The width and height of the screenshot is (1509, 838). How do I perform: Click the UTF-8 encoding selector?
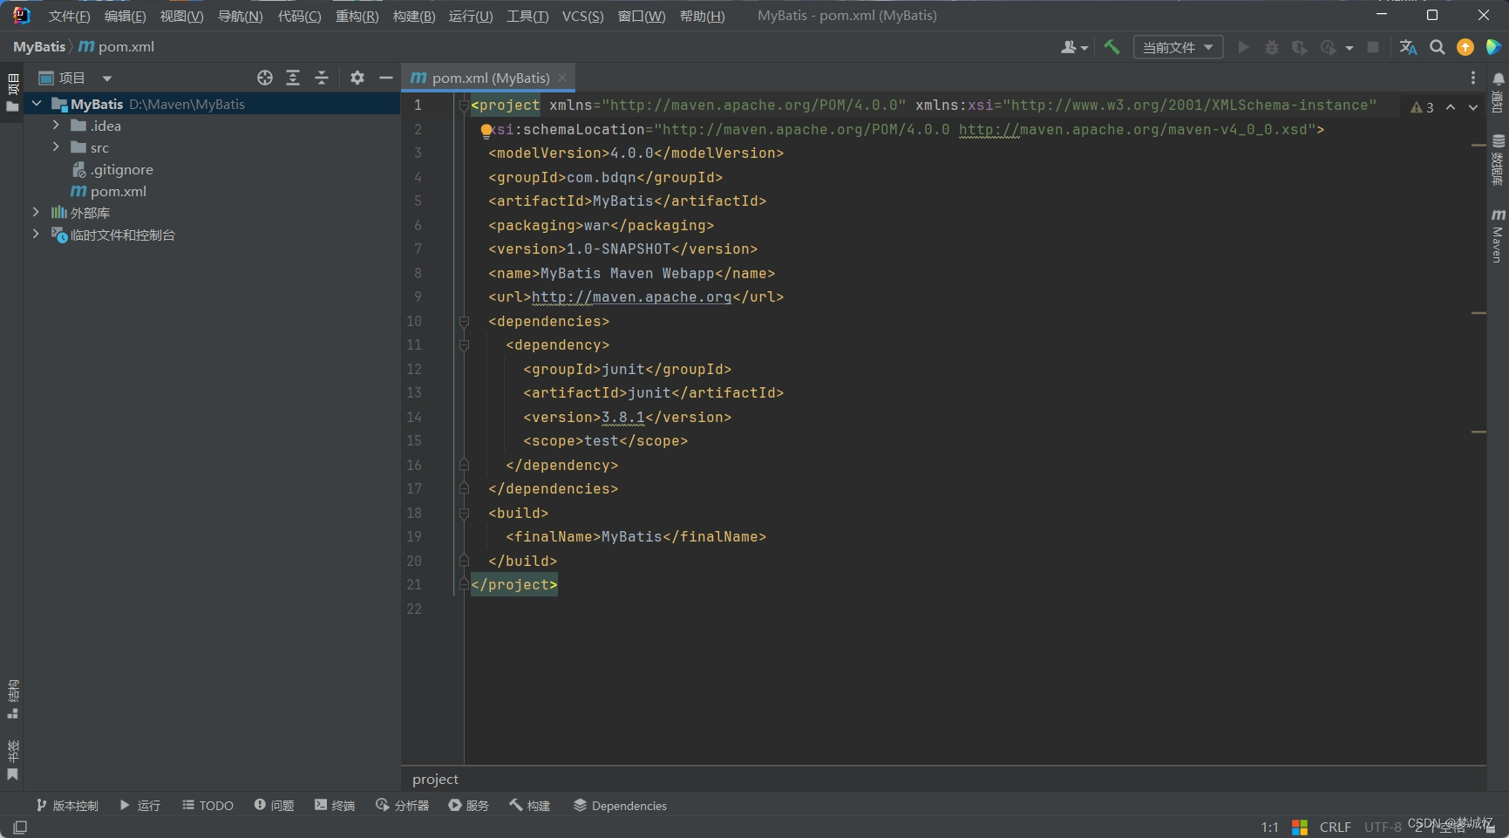click(x=1383, y=827)
